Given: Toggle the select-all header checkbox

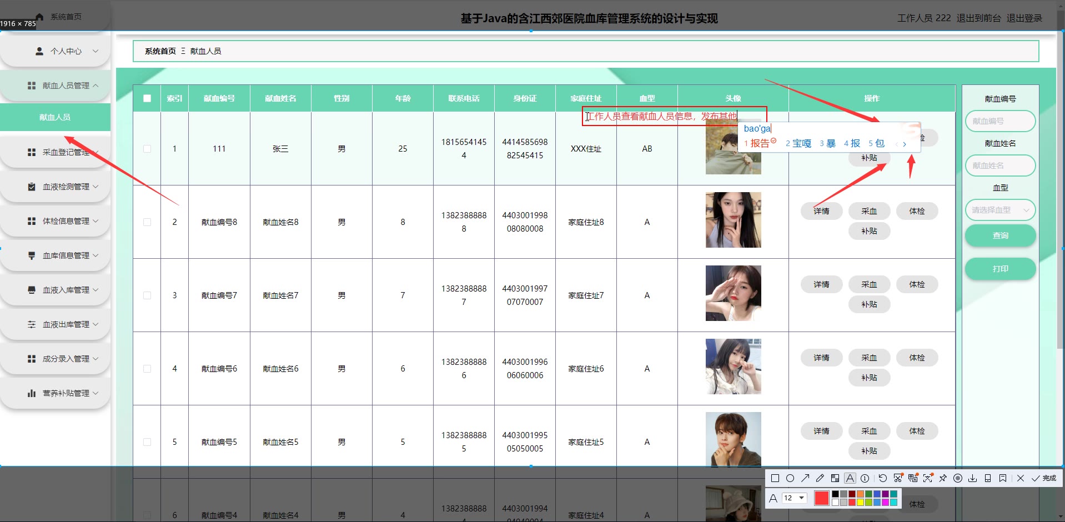Looking at the screenshot, I should tap(147, 98).
